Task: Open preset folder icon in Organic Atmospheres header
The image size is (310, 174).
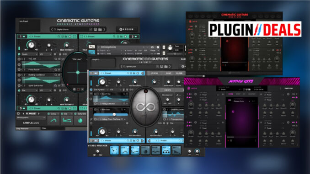Action: click(x=100, y=29)
